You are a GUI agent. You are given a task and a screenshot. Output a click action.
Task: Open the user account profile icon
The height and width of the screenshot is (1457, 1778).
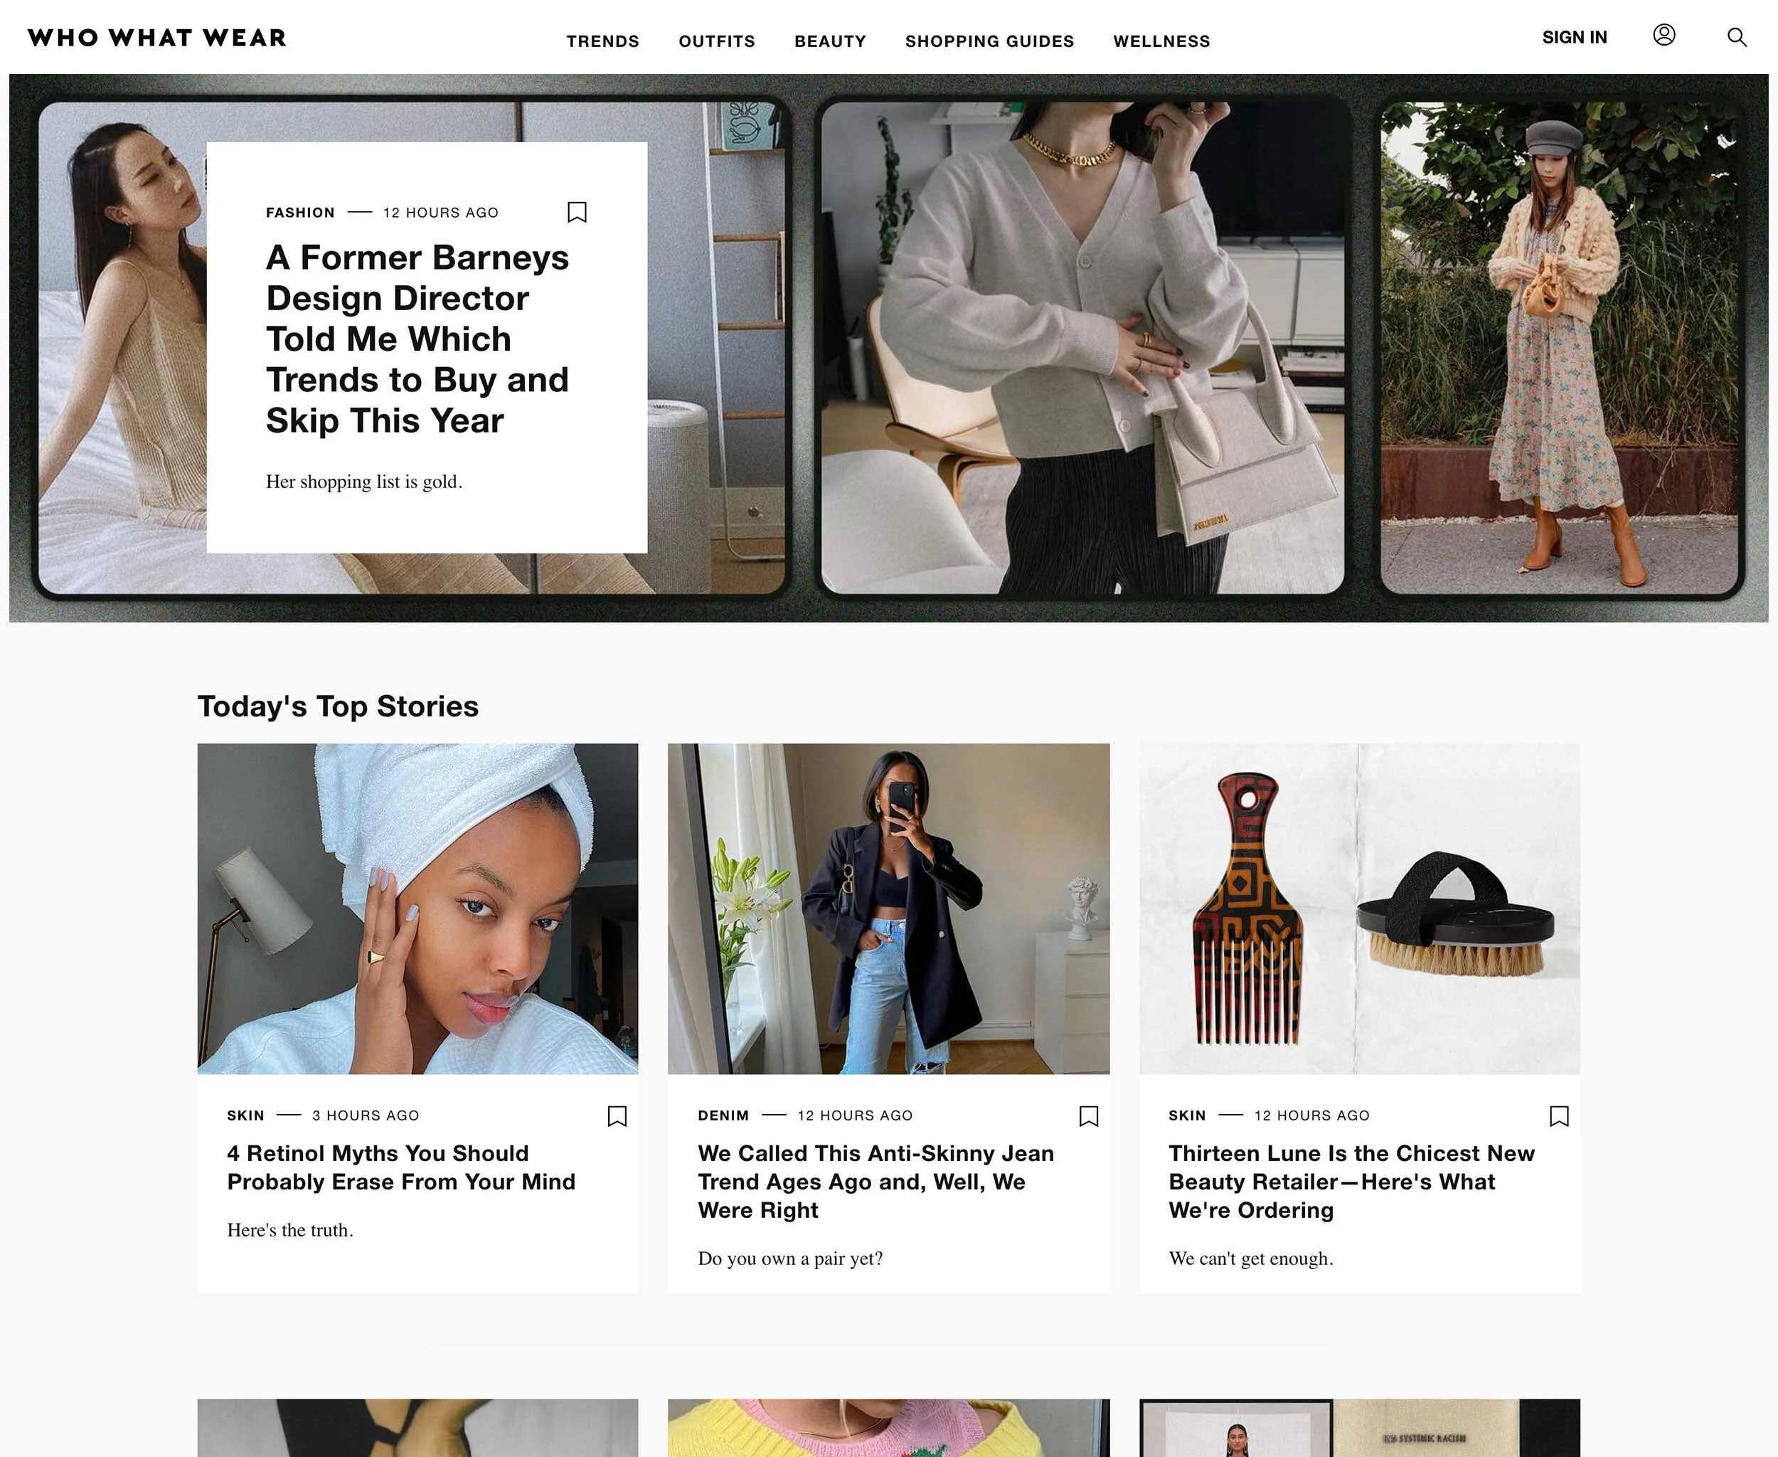(x=1663, y=36)
